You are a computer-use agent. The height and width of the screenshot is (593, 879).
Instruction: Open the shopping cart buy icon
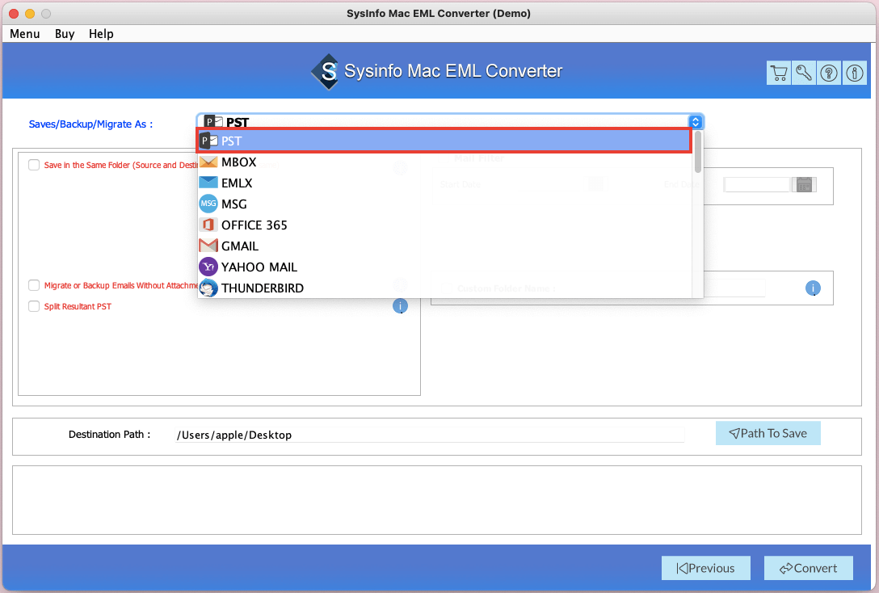(779, 73)
